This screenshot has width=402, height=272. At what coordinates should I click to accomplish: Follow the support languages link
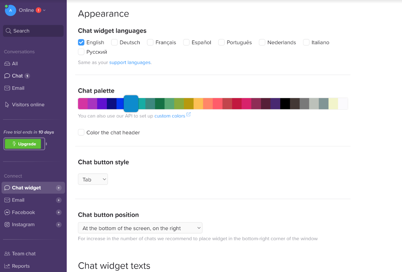[130, 62]
